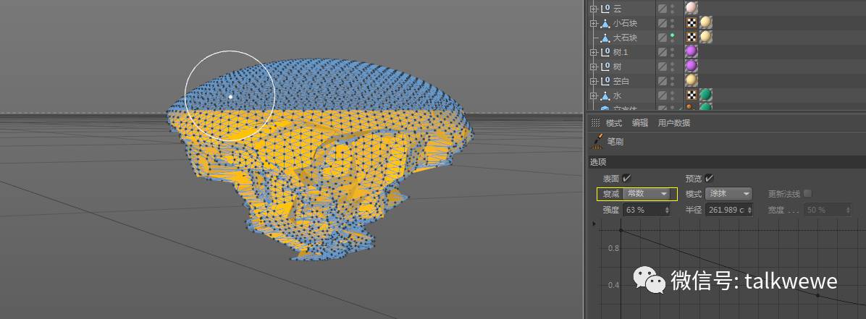Image resolution: width=866 pixels, height=319 pixels.
Task: Open the 编辑 menu
Action: point(640,123)
